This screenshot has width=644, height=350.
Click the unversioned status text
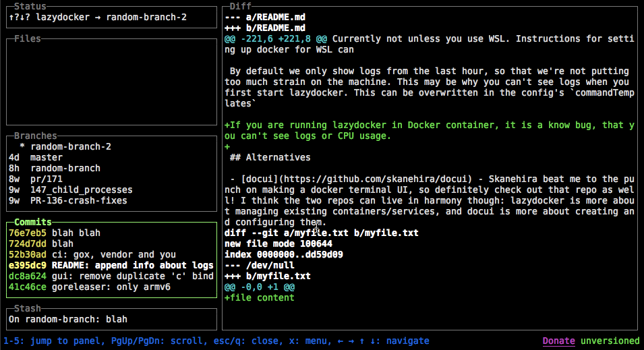tap(610, 341)
